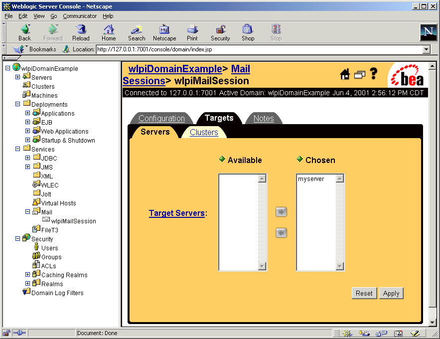Click the Virtual Hosts tree icon
This screenshot has height=339, width=440.
click(36, 202)
